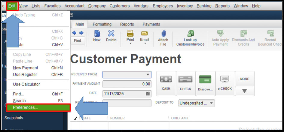Click the ORIG. AMT. column header
284x132 pixels.
tap(180, 118)
